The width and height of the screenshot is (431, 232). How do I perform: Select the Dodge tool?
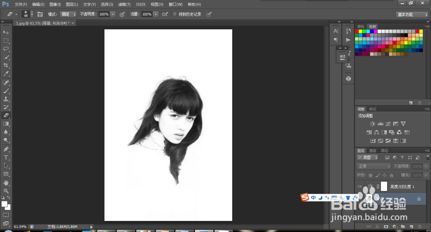tap(6, 140)
